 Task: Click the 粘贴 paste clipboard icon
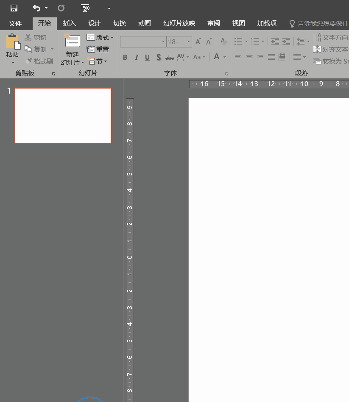click(x=13, y=41)
